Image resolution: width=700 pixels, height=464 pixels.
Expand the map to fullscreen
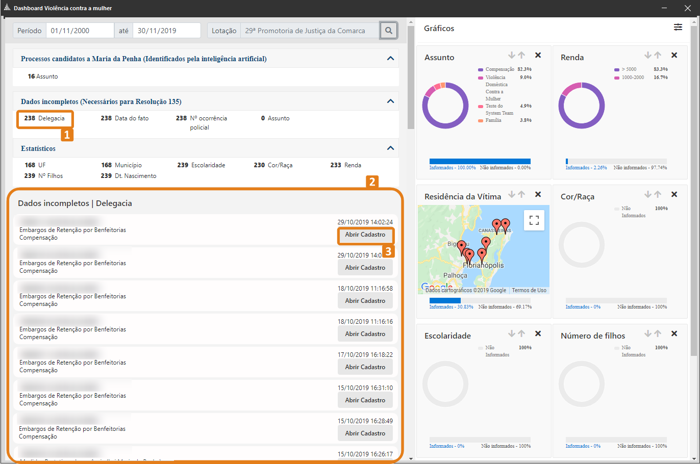534,220
